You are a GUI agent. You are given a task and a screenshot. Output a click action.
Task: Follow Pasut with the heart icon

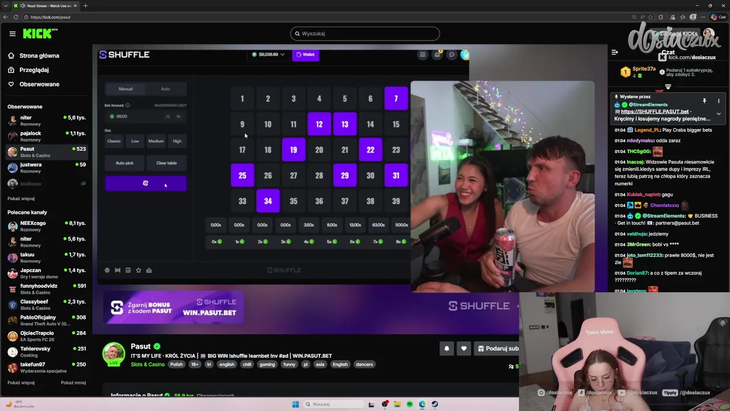point(464,348)
